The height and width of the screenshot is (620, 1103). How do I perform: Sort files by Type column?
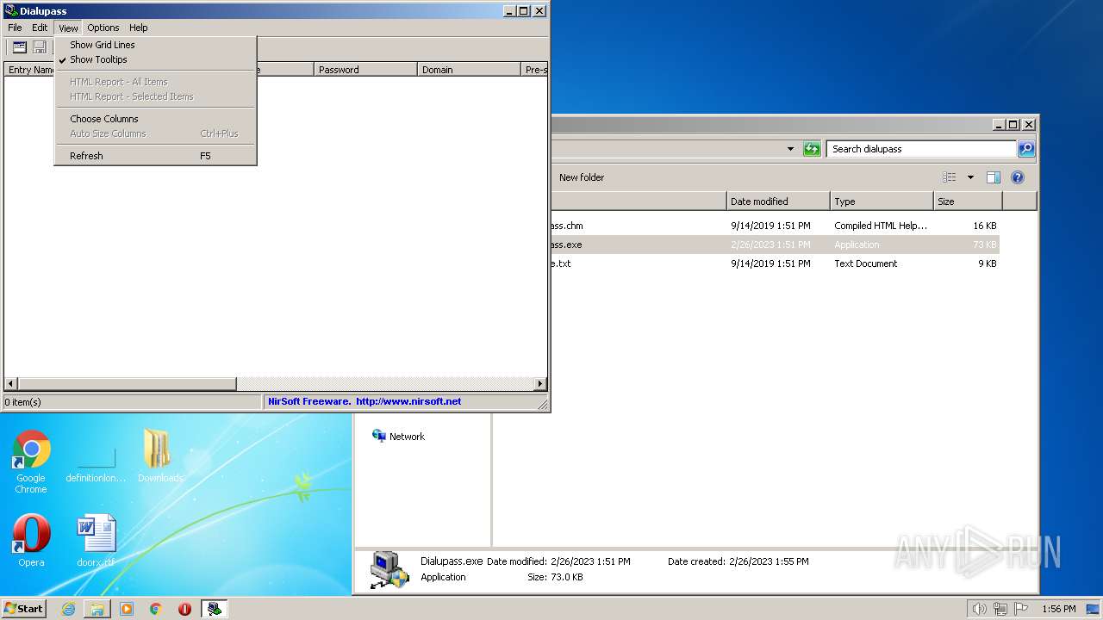[882, 201]
